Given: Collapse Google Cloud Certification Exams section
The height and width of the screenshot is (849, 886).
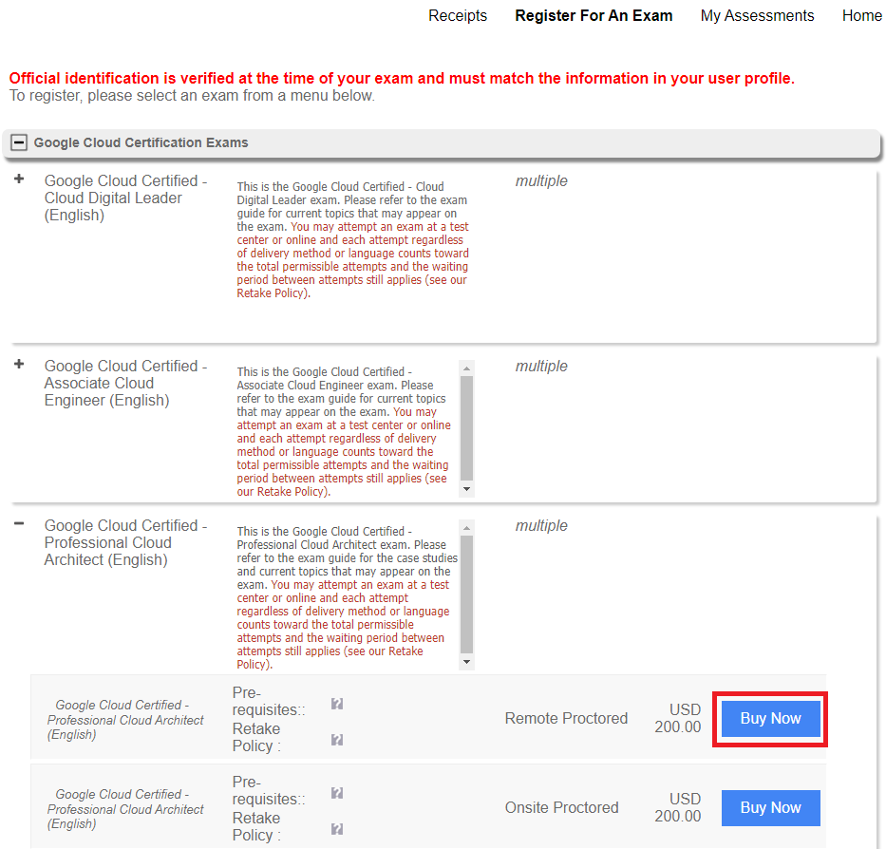Looking at the screenshot, I should pos(19,141).
